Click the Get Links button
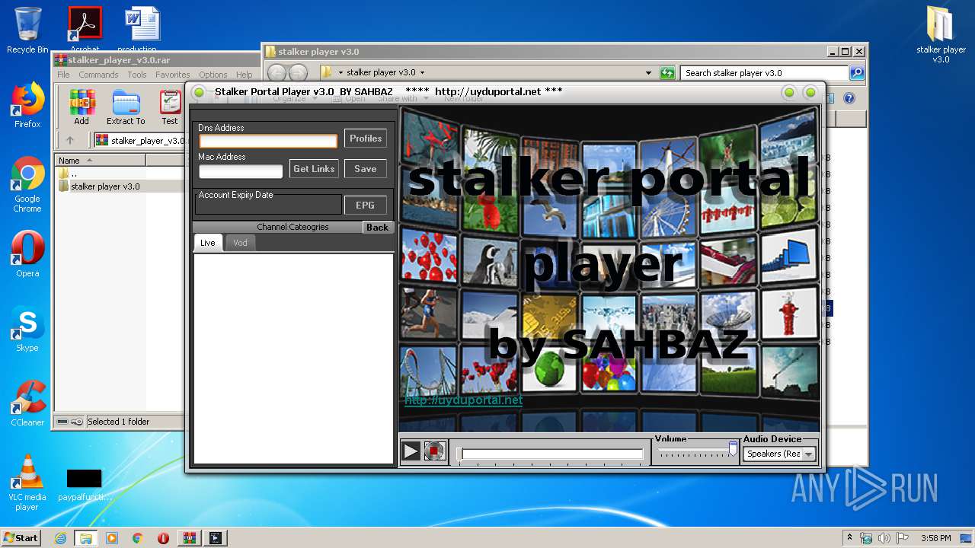 314,169
